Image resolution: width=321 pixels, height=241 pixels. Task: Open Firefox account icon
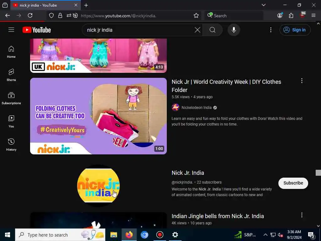coord(280,16)
